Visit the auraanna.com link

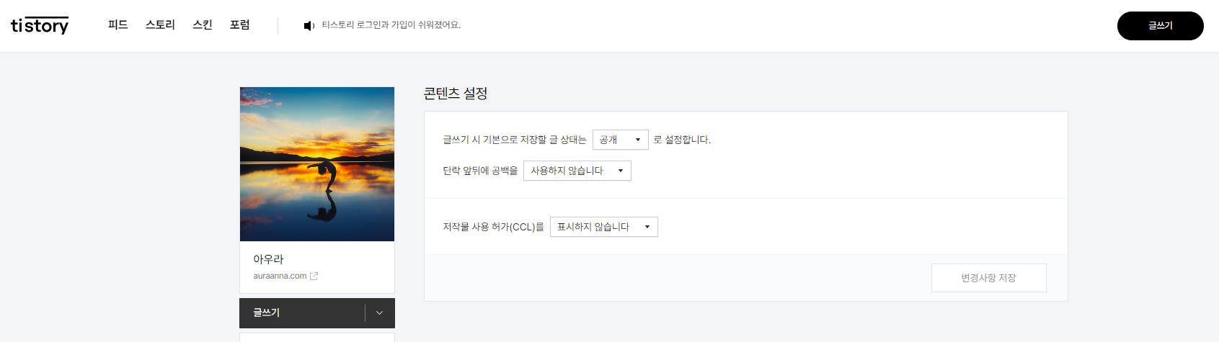tap(280, 276)
